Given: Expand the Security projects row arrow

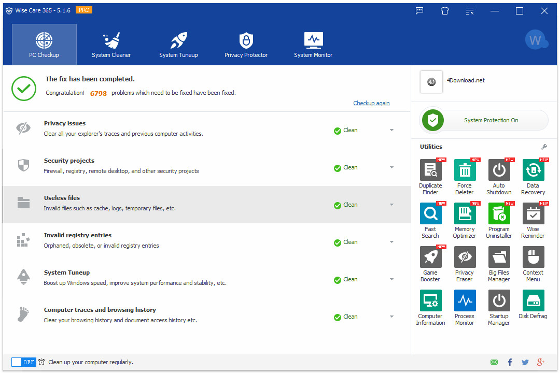Looking at the screenshot, I should pos(392,167).
